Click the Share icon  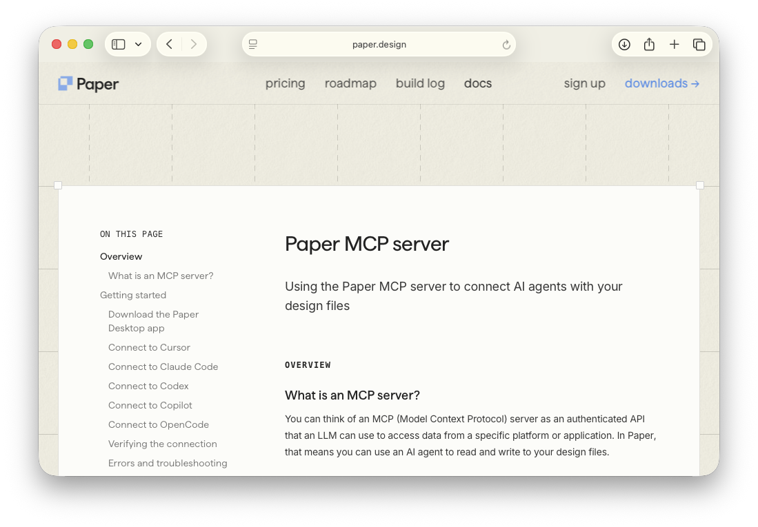click(649, 43)
